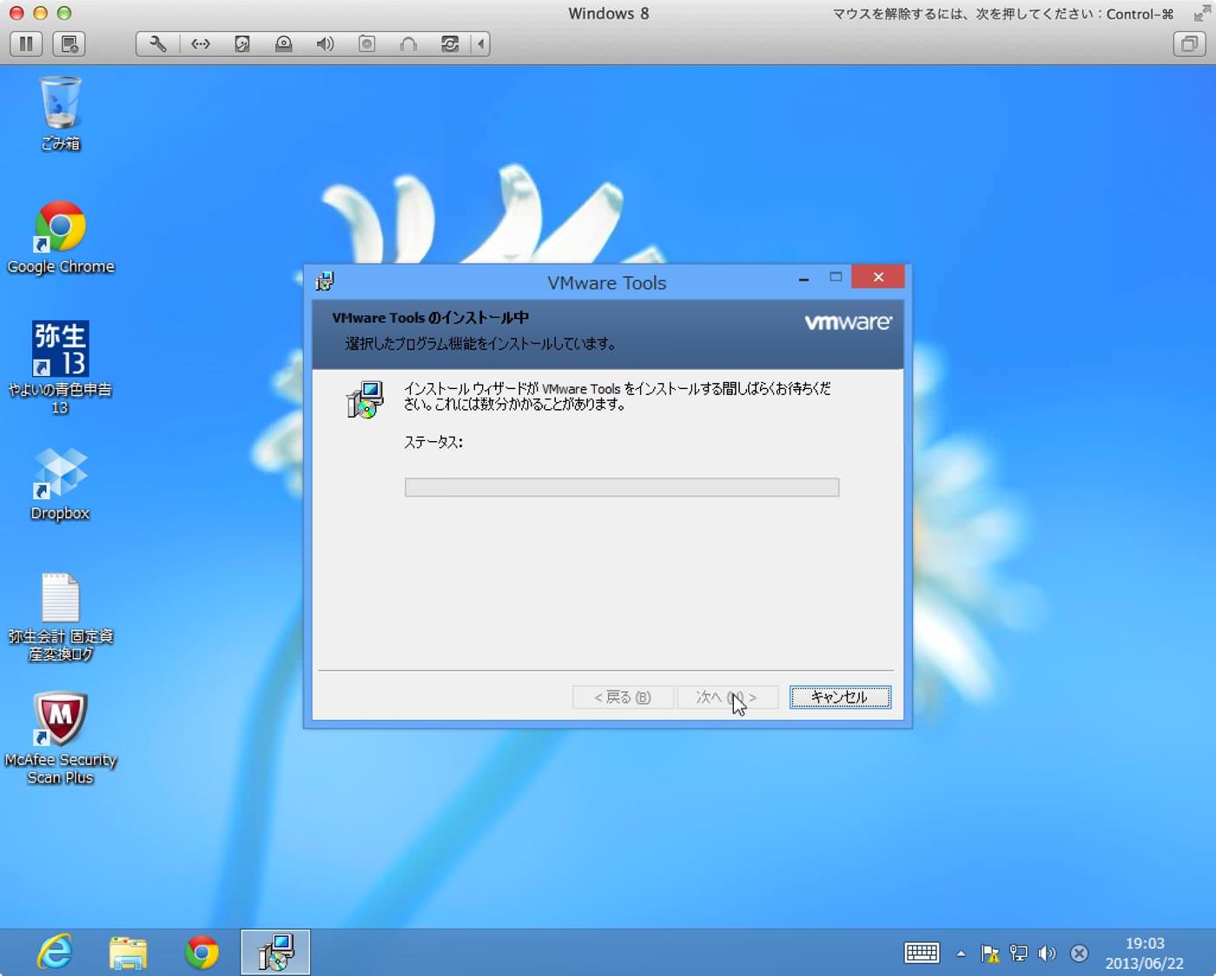Minimize the VMware Tools dialog
The image size is (1216, 976).
pyautogui.click(x=803, y=278)
